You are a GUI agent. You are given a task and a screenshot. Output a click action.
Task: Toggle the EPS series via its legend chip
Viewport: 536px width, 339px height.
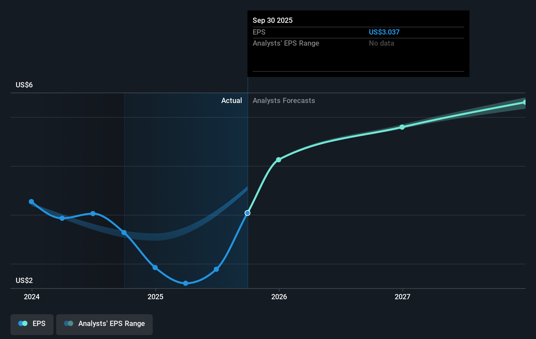pos(32,324)
